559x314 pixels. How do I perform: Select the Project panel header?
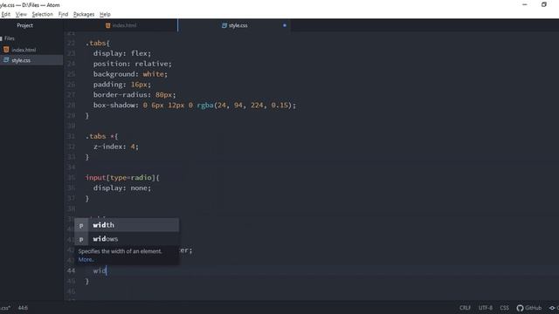(x=25, y=25)
